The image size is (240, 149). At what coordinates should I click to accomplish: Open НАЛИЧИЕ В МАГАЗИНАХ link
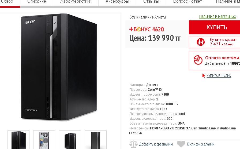click(217, 17)
